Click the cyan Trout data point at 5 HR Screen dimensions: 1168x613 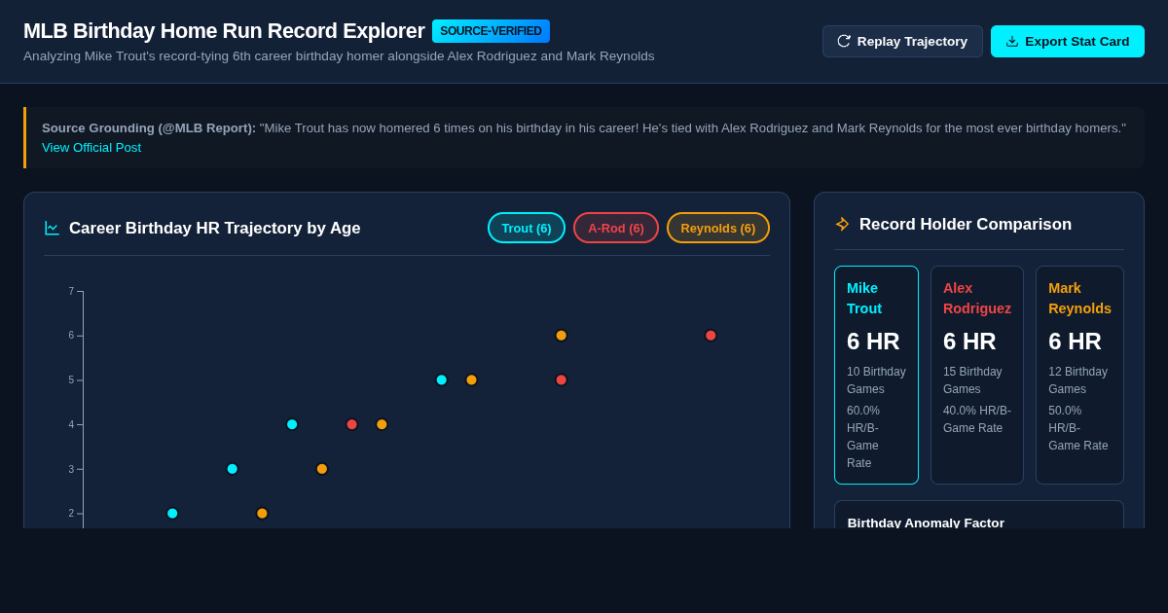coord(442,379)
